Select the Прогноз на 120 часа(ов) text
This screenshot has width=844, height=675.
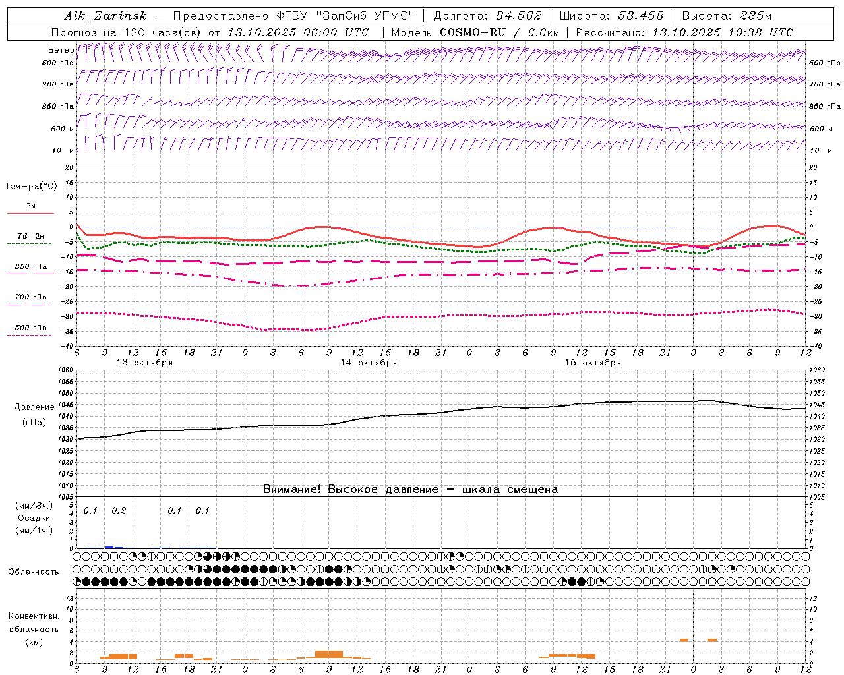127,32
